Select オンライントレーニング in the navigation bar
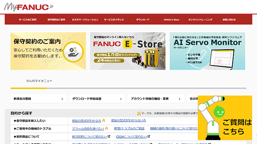This screenshot has width=257, height=144. (200, 19)
